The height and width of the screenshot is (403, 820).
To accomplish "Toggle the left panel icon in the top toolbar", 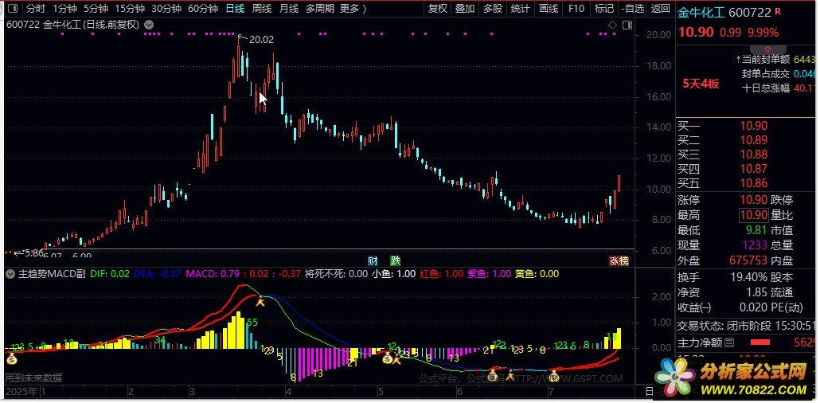I will click(14, 9).
